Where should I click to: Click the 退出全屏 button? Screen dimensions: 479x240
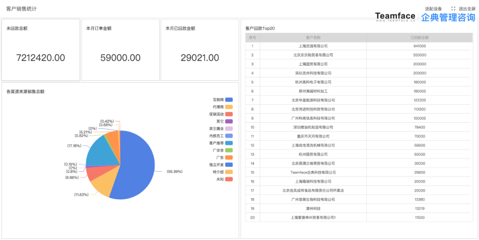[x=467, y=9]
